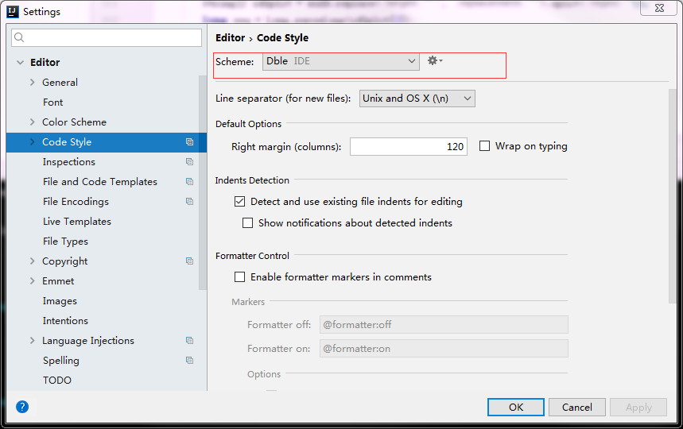Viewport: 683px width, 429px height.
Task: Uncheck Detect and use existing file indents
Action: pyautogui.click(x=240, y=202)
